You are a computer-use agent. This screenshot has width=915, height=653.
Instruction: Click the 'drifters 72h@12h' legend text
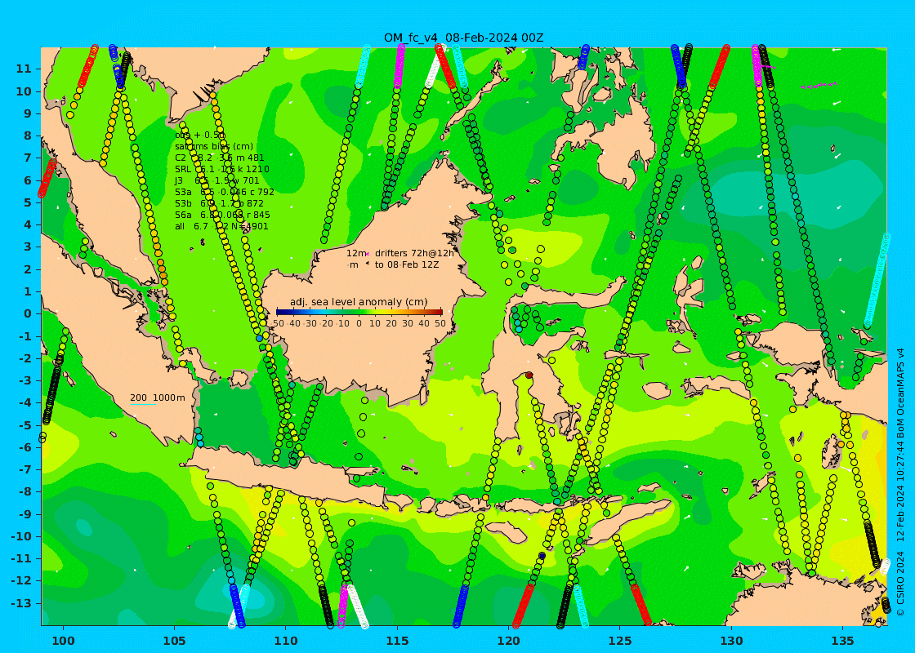pos(414,253)
